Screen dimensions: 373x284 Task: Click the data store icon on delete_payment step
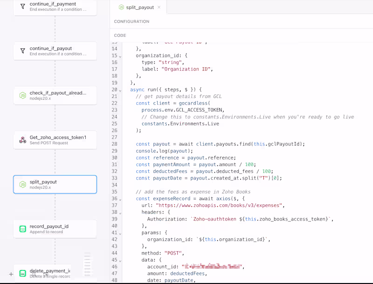click(x=22, y=273)
